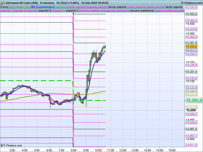Select the soporte11 label
This screenshot has width=203, height=152.
(59, 10)
